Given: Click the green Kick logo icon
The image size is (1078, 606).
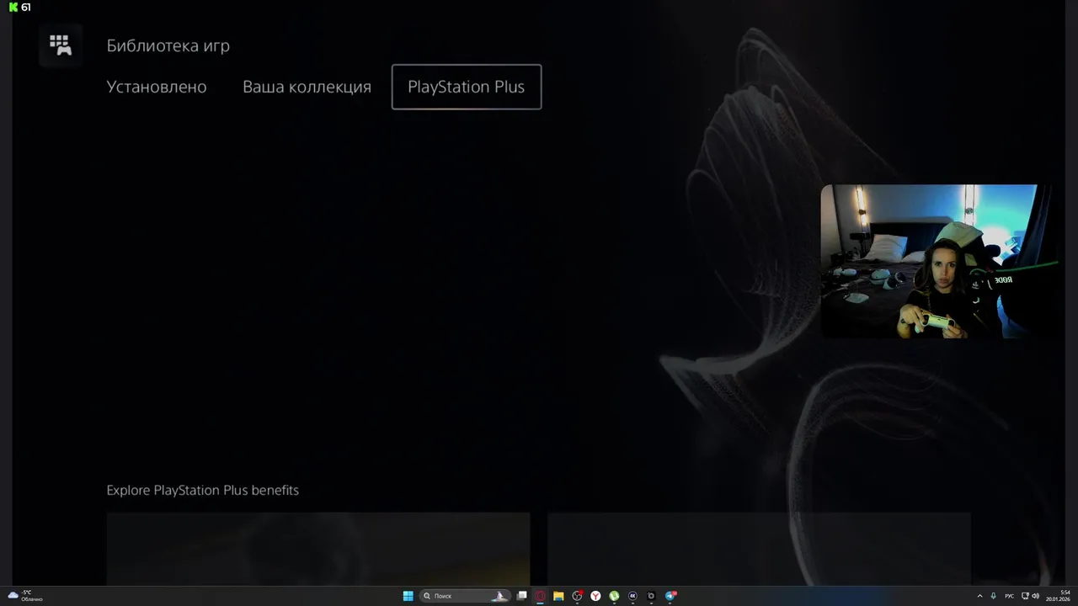Looking at the screenshot, I should (x=13, y=7).
